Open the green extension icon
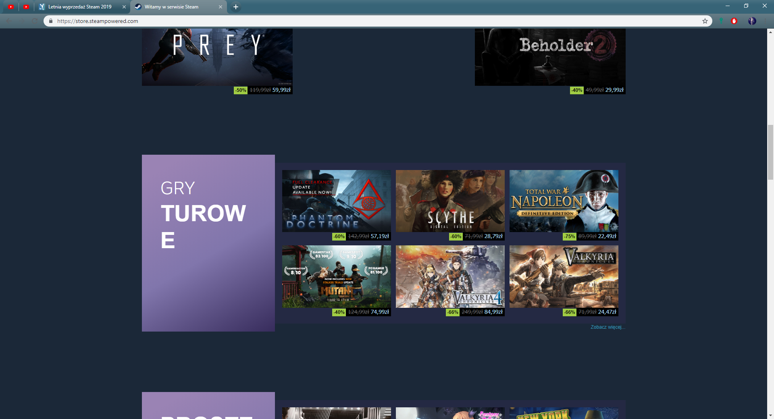This screenshot has height=419, width=774. coord(721,21)
